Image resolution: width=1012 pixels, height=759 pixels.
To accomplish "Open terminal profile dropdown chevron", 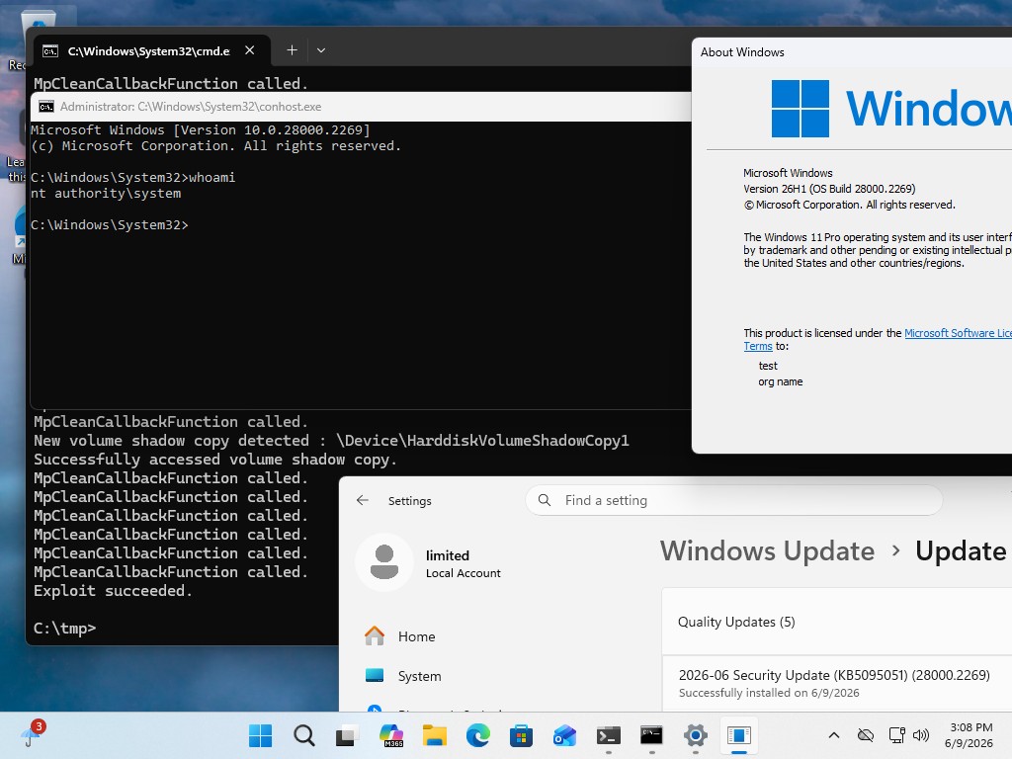I will [x=321, y=50].
